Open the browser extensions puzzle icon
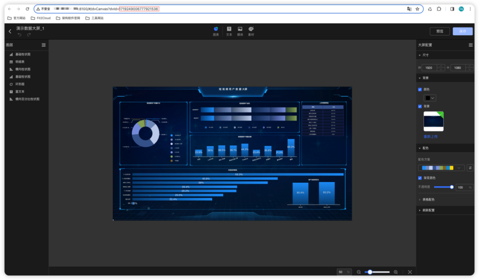Screen dimensions: 479x280 [x=439, y=9]
